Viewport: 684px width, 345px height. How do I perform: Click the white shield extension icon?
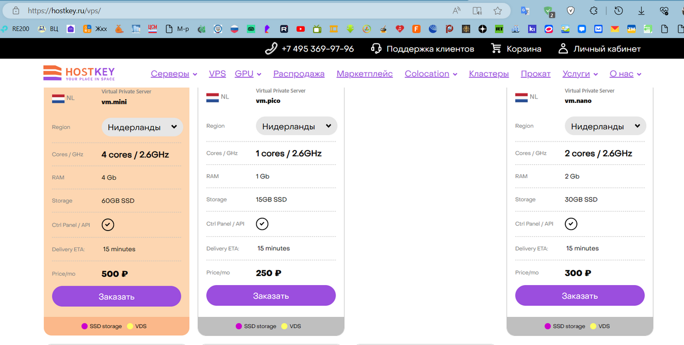571,11
